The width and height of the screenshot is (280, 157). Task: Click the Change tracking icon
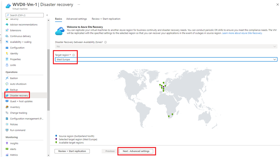point(7,113)
